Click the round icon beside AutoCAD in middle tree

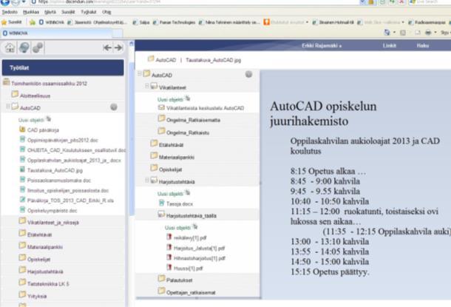point(248,75)
